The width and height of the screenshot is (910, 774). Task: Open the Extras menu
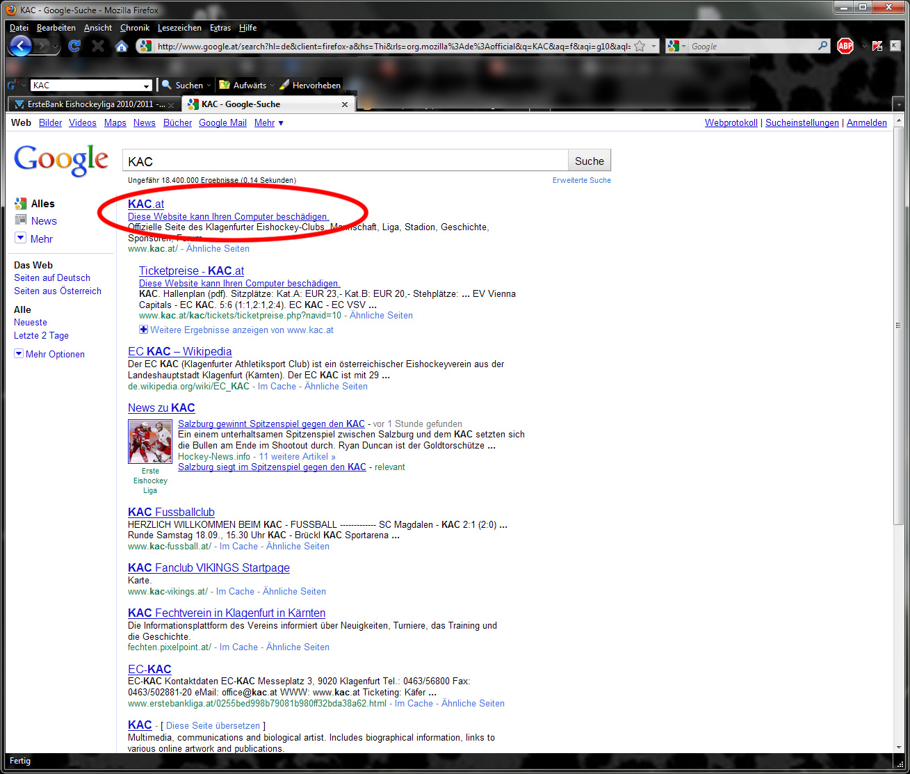pos(220,28)
